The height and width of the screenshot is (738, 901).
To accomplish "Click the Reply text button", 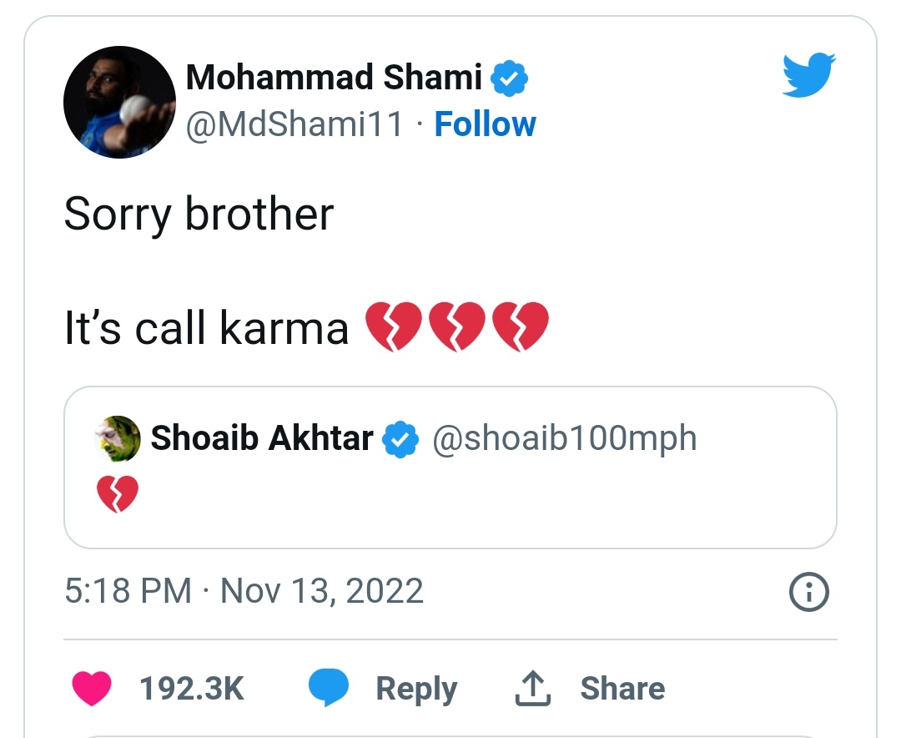I will [x=416, y=689].
